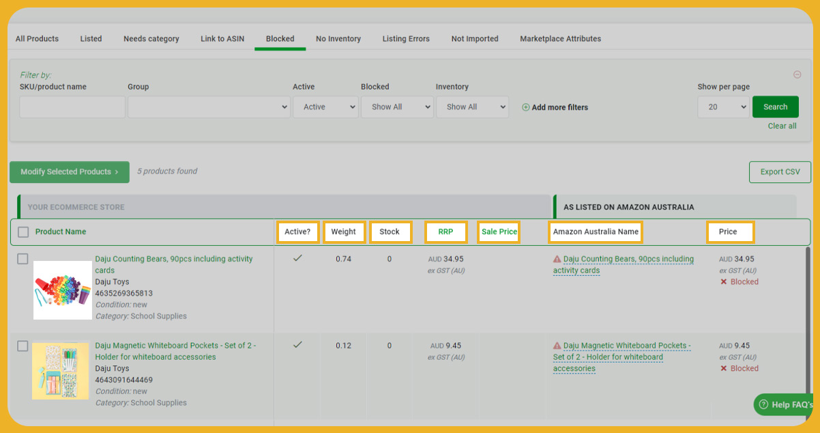
Task: Click the Help FAQ's question mark icon
Action: [763, 404]
